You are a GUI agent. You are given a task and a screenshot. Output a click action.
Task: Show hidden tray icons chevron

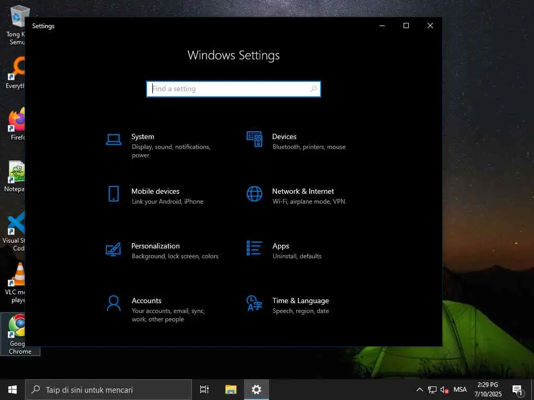coord(420,390)
